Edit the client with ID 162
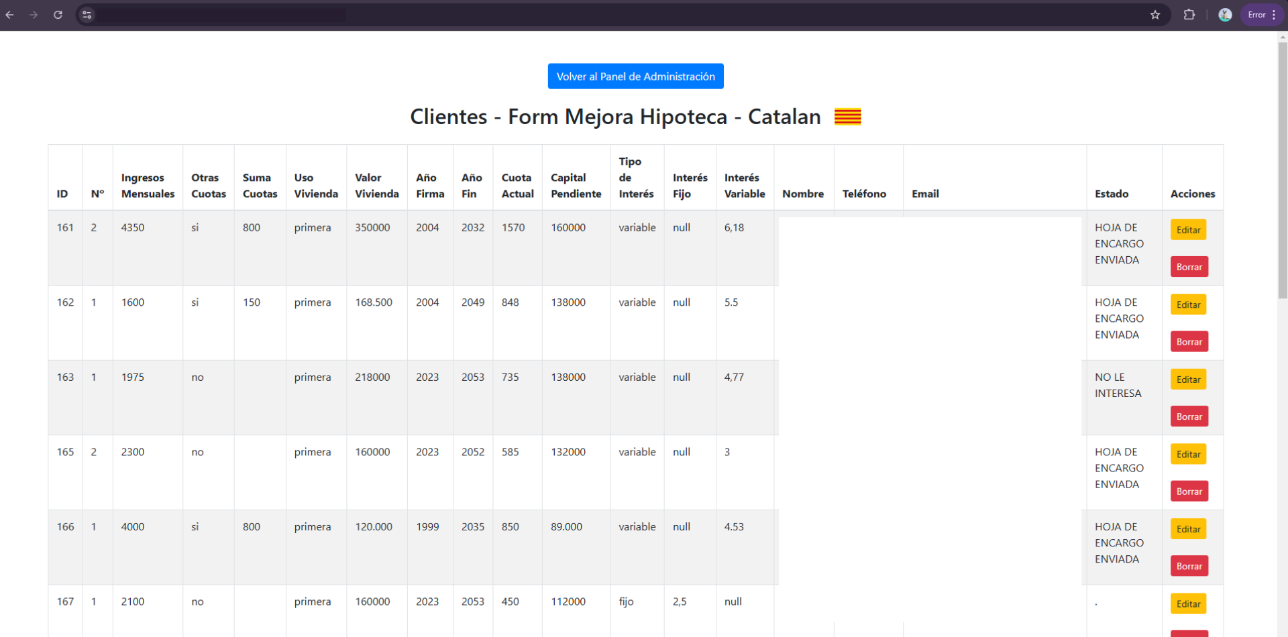The width and height of the screenshot is (1288, 637). click(x=1188, y=304)
